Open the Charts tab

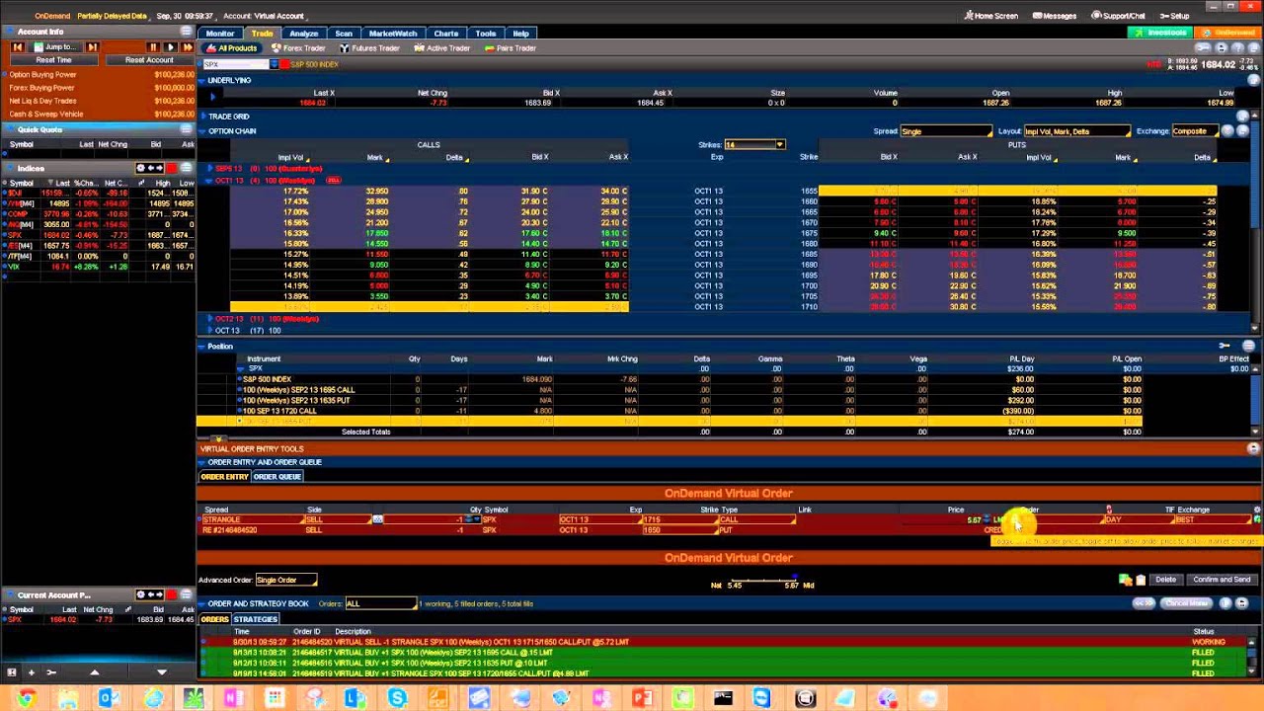click(446, 34)
